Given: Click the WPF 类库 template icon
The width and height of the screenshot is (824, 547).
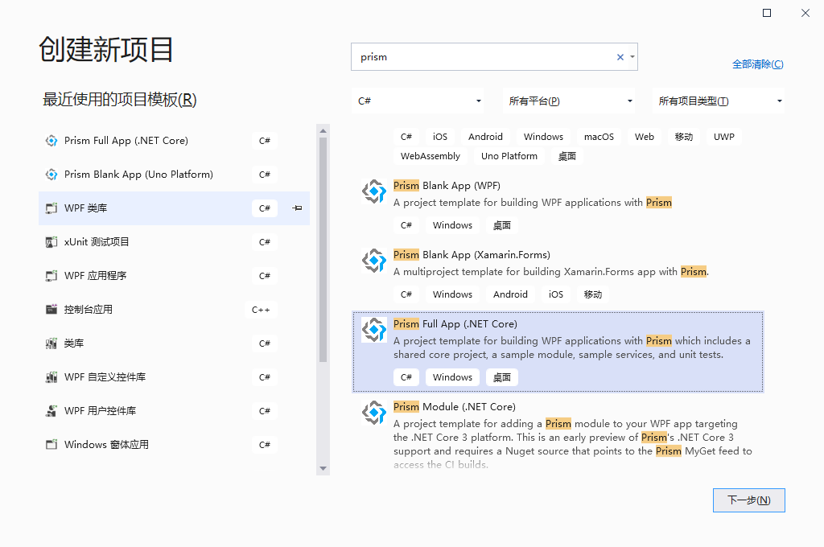Looking at the screenshot, I should pos(51,208).
